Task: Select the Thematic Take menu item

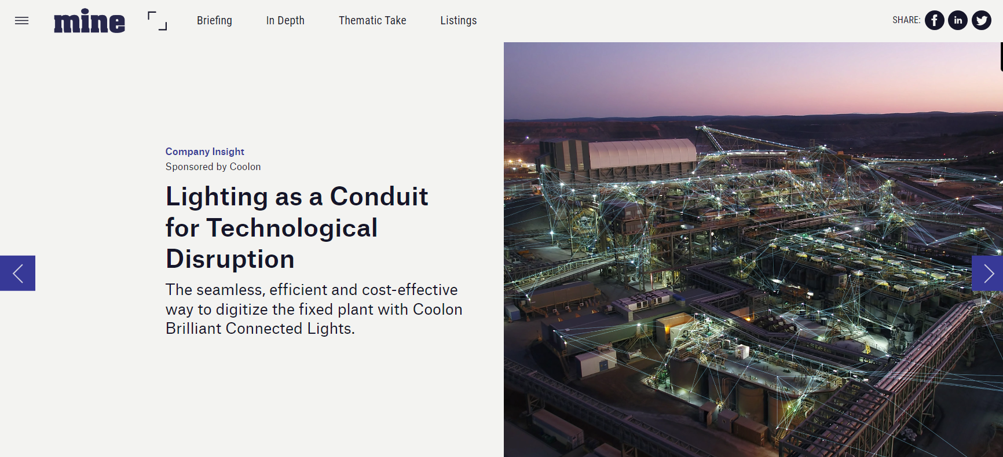Action: point(372,20)
